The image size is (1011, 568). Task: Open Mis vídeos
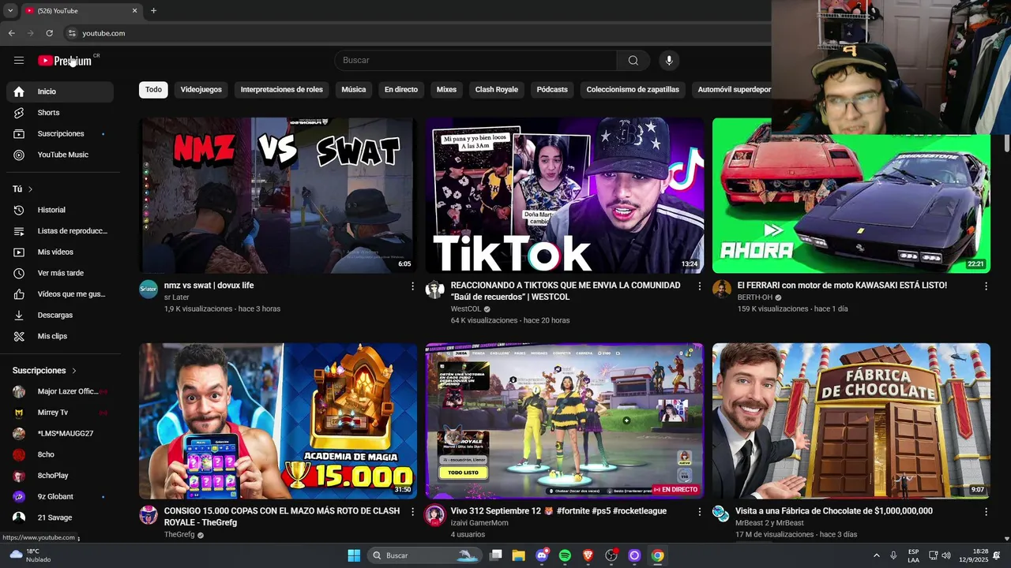pos(60,252)
